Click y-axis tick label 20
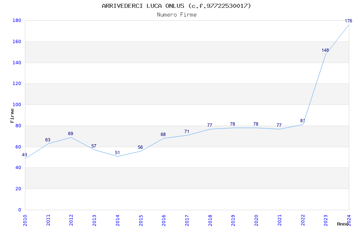 (18, 189)
